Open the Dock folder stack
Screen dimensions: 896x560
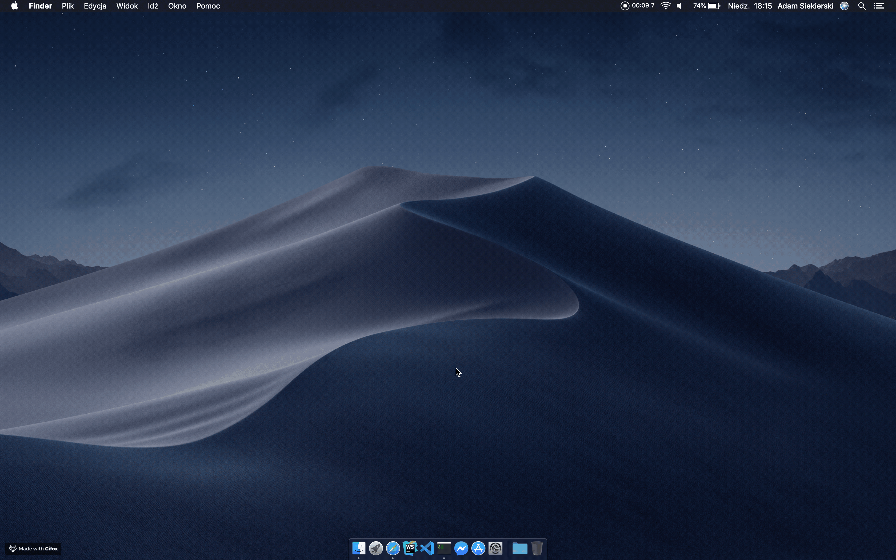pos(520,548)
